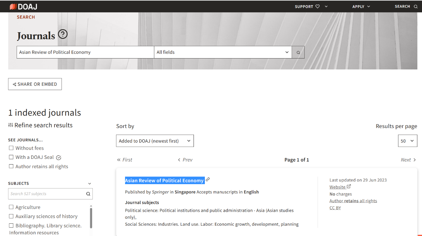The width and height of the screenshot is (422, 236).
Task: Enable the Without fees checkbox
Action: [x=11, y=148]
